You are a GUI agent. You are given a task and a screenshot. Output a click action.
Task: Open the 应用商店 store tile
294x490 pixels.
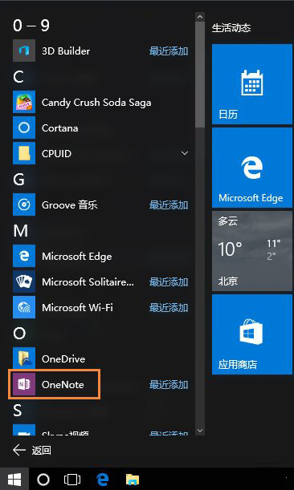coord(252,334)
